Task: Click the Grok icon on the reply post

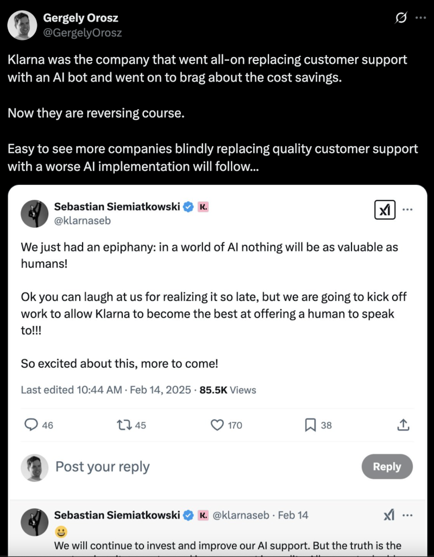Action: 389,515
